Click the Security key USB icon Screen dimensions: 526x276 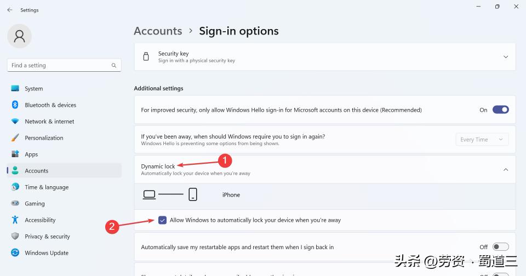[146, 56]
